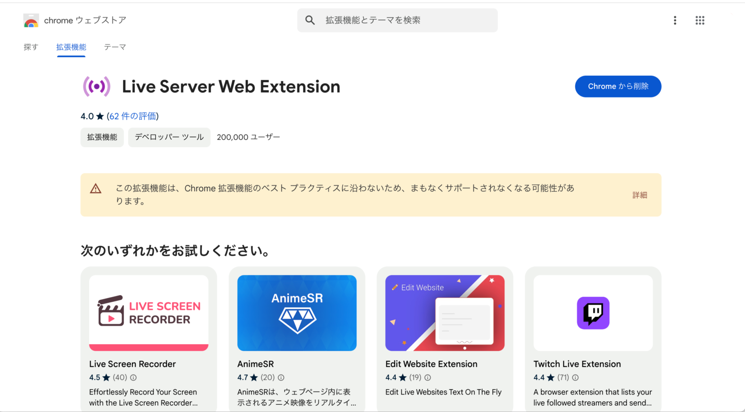Open the デベロッパー ツール category chip
Viewport: 745px width, 412px height.
pyautogui.click(x=169, y=137)
